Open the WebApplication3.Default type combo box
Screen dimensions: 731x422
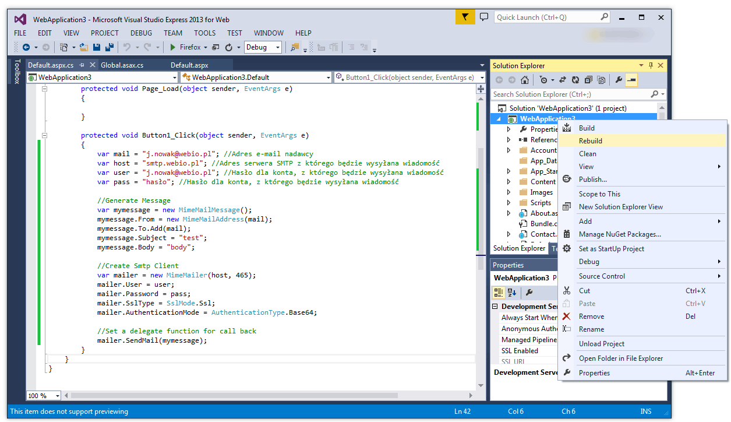coord(256,77)
